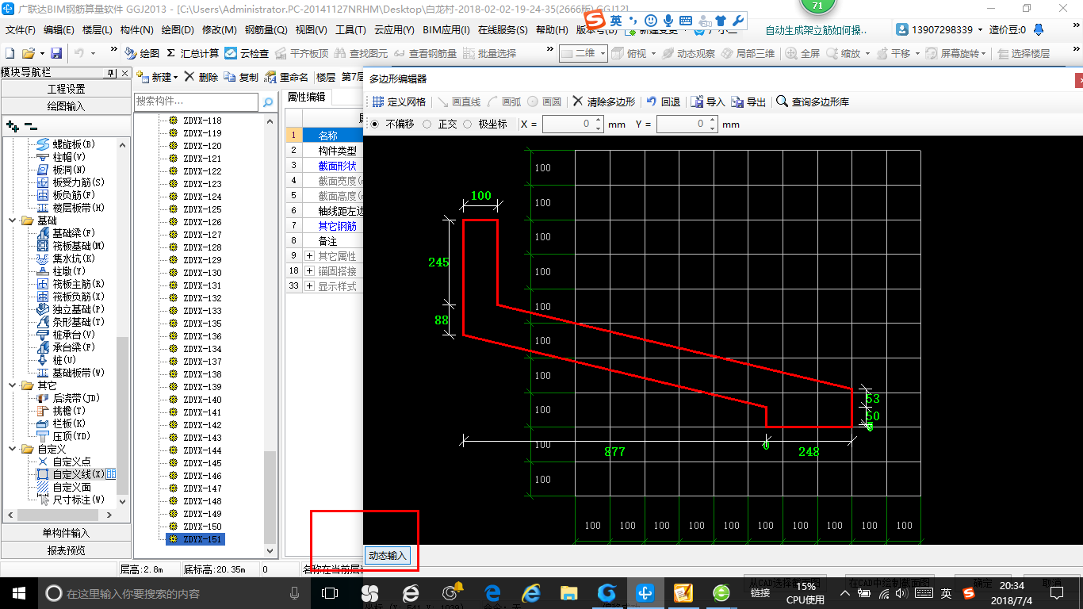
Task: Collapse the 自定义 tree folder
Action: click(x=12, y=449)
